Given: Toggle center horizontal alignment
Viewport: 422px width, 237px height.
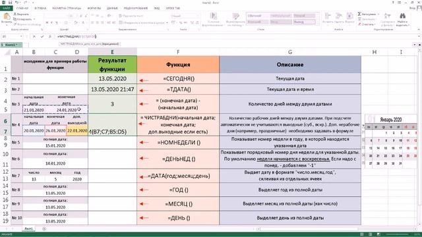Looking at the screenshot, I should (x=98, y=23).
